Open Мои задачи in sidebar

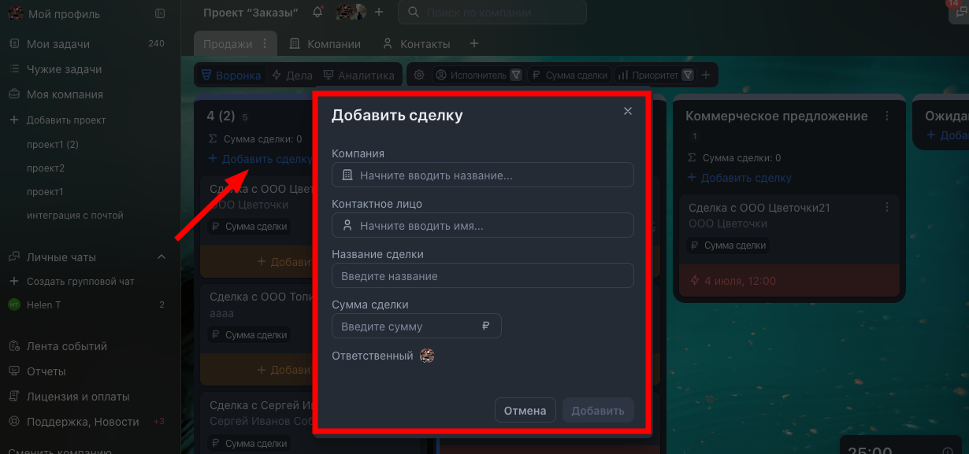pyautogui.click(x=58, y=44)
